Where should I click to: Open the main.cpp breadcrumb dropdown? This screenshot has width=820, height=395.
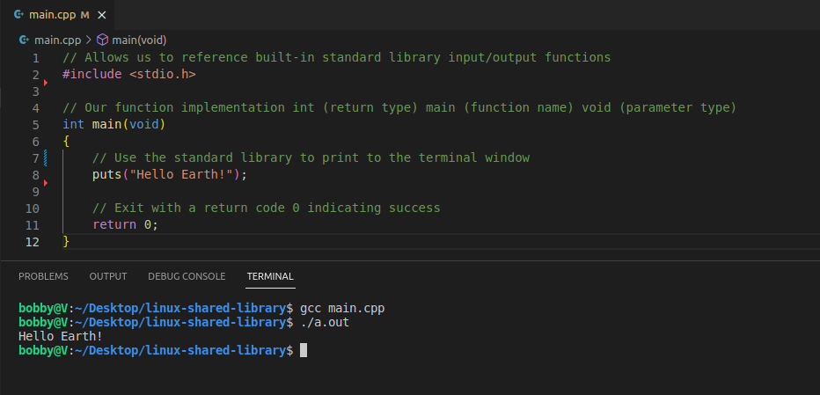(x=56, y=40)
